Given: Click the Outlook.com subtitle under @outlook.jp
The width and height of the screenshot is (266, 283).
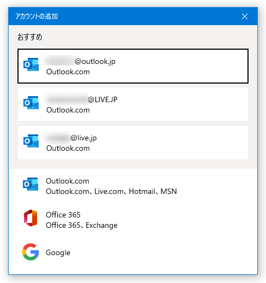Looking at the screenshot, I should [68, 72].
